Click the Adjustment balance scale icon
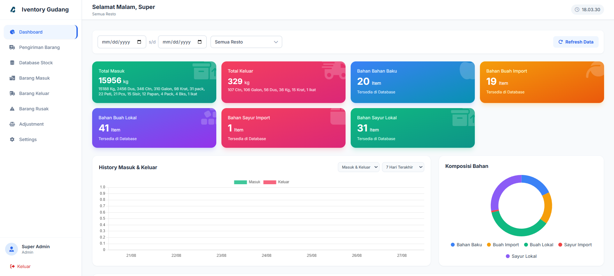This screenshot has height=276, width=614. click(12, 124)
